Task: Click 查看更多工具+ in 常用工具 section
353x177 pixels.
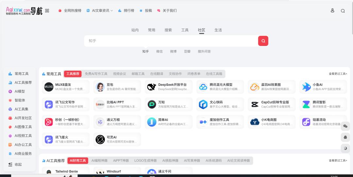Action: pos(338,74)
